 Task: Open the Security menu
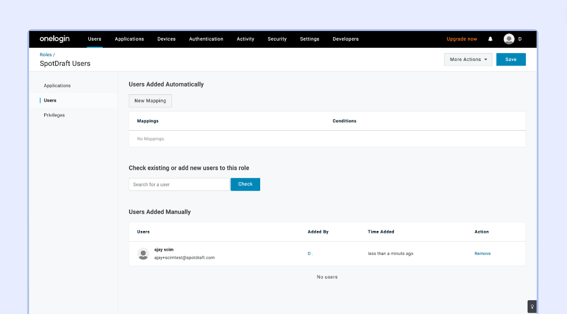(x=277, y=39)
